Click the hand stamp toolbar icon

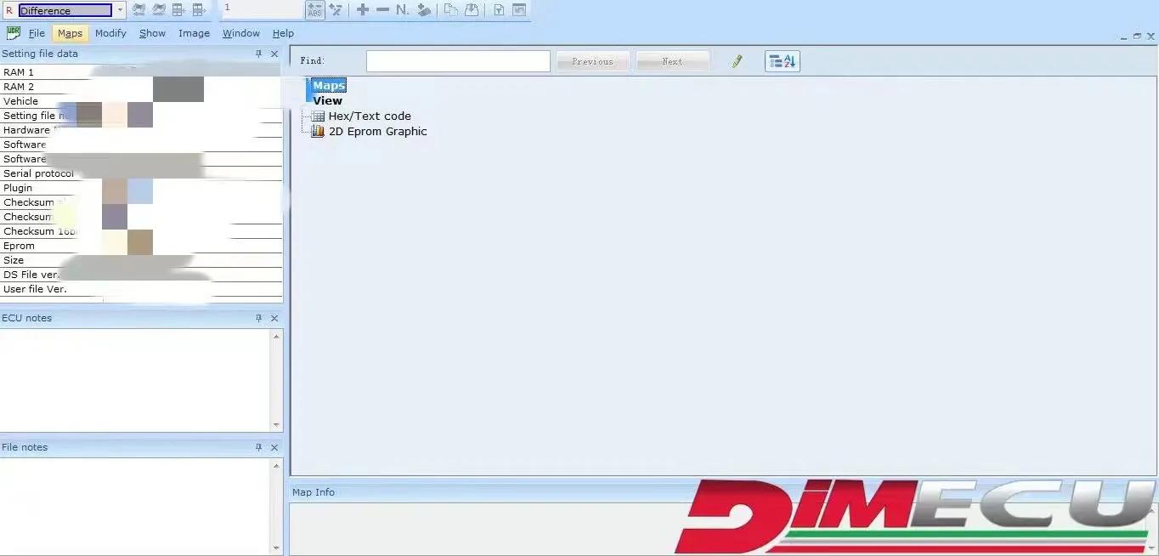[424, 10]
